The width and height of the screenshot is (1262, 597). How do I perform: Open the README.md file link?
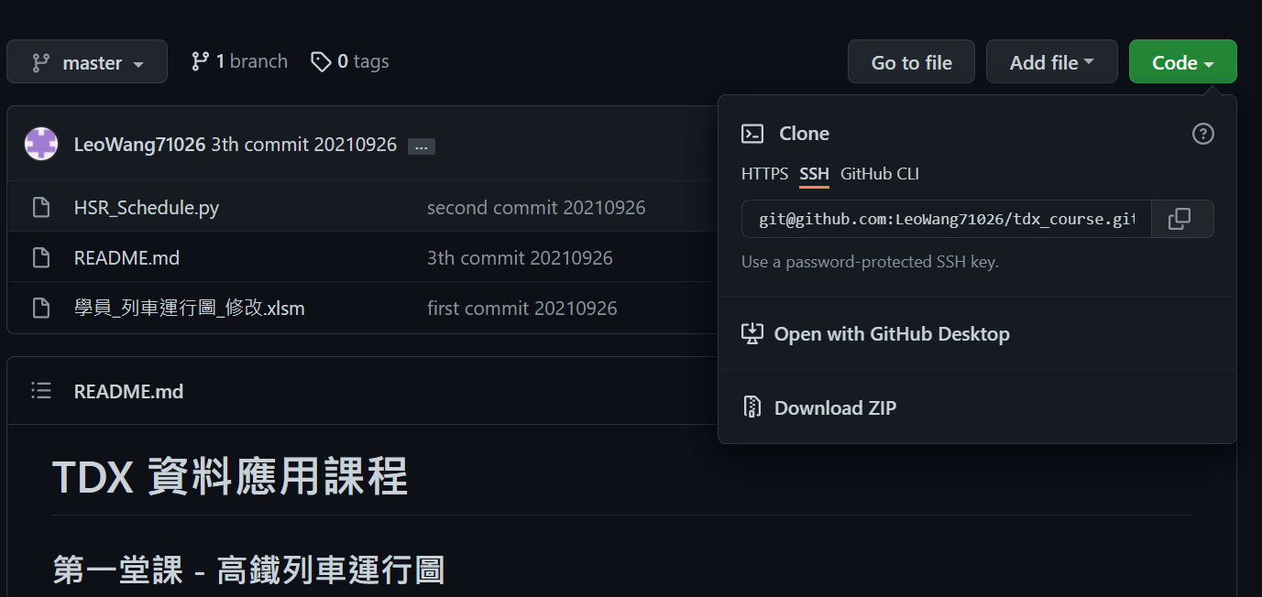126,257
